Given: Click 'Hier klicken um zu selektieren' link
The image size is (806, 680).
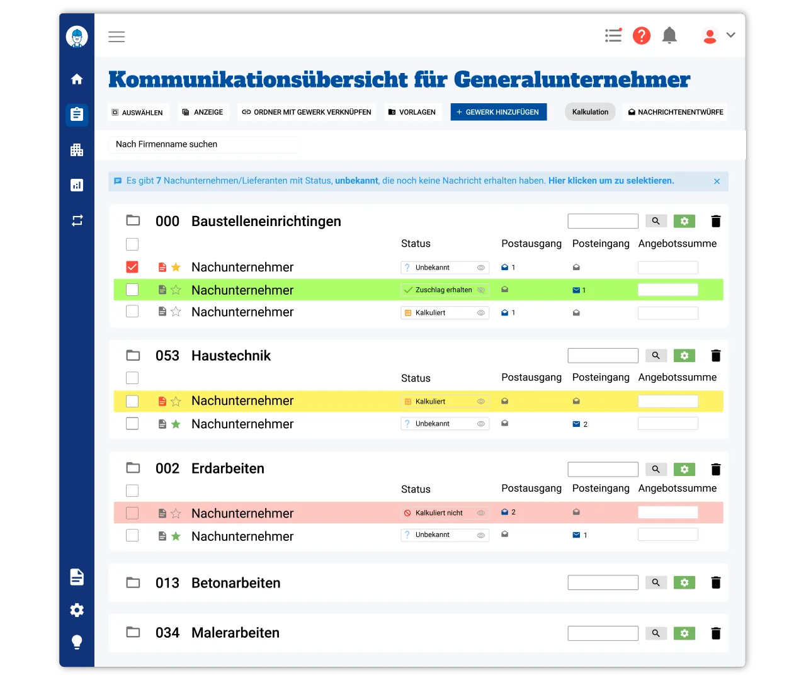Looking at the screenshot, I should [x=611, y=181].
